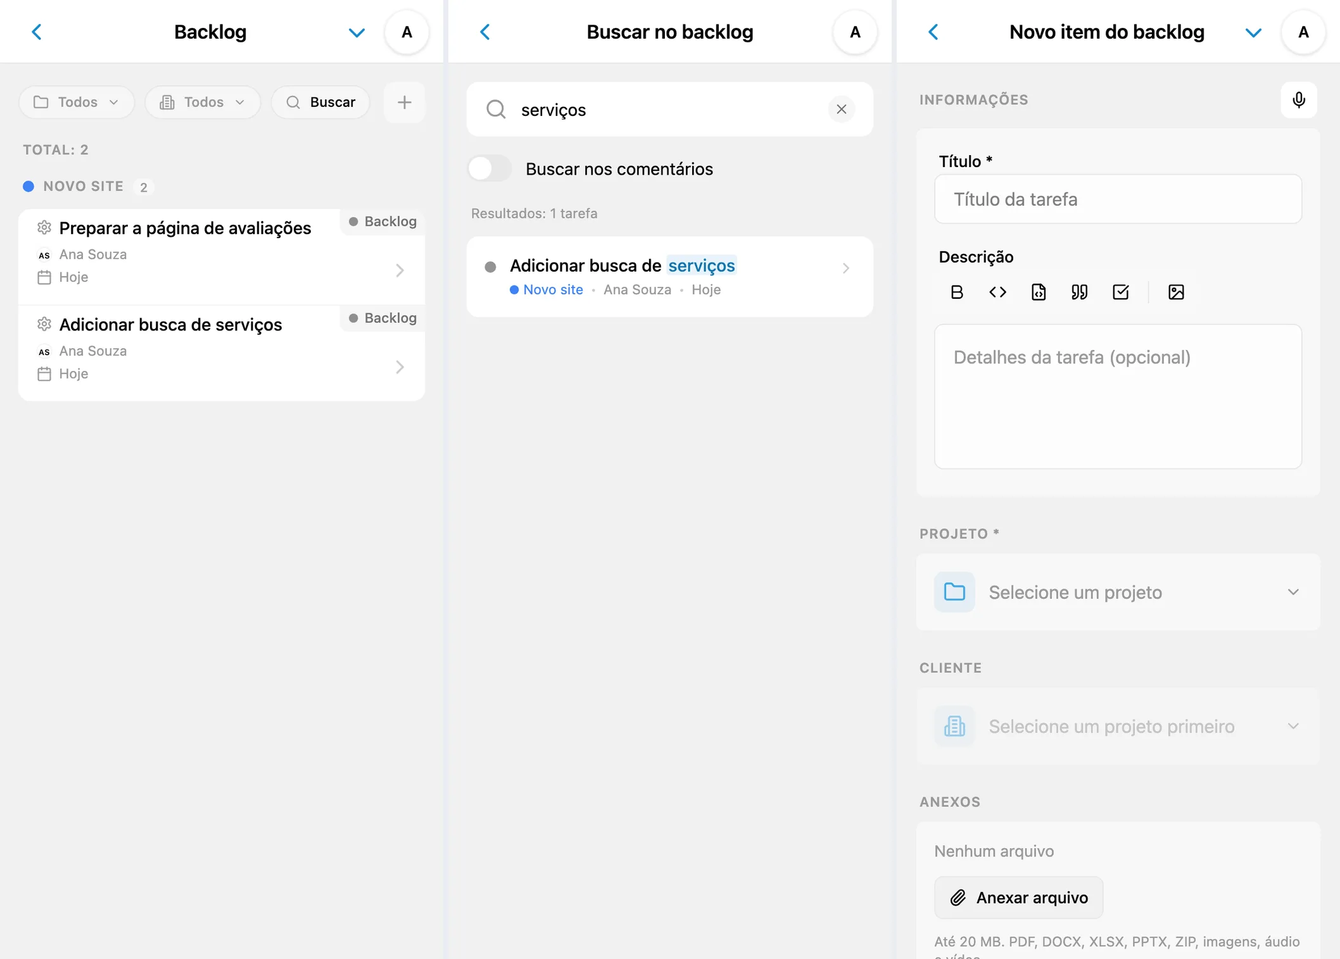Image resolution: width=1340 pixels, height=959 pixels.
Task: Open the user avatar in new item panel
Action: coord(1303,32)
